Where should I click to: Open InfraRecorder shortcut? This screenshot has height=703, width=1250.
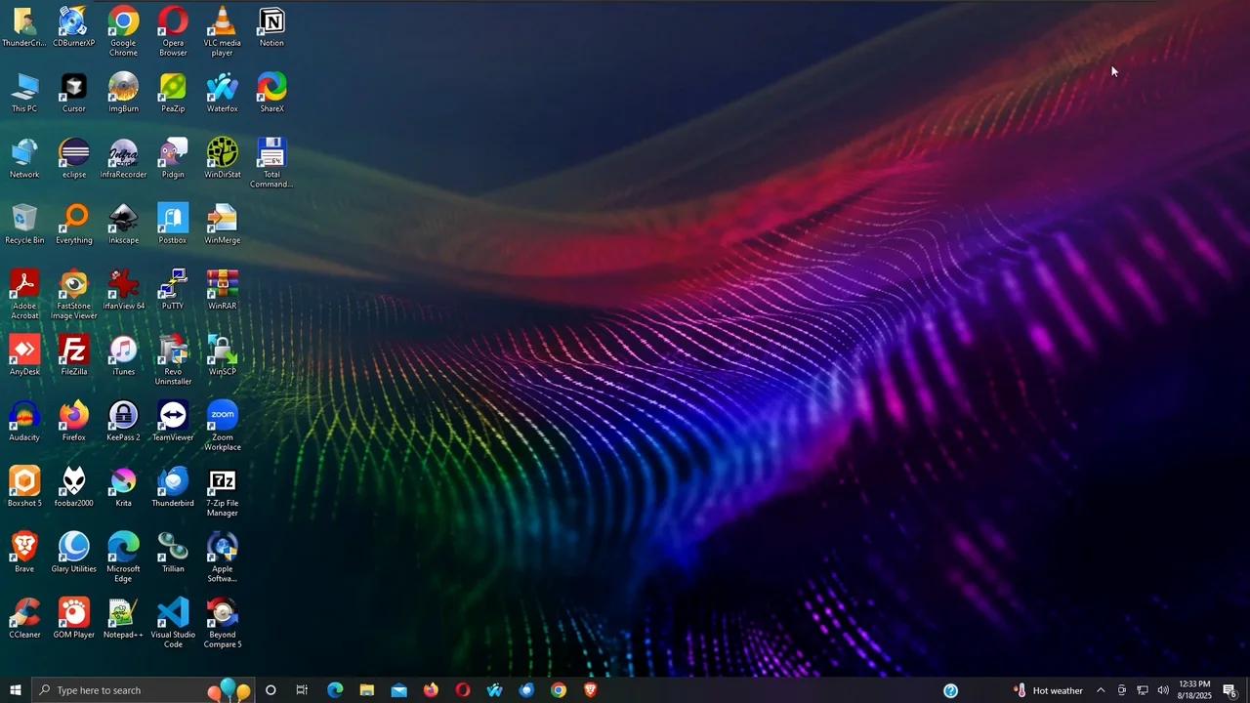123,158
